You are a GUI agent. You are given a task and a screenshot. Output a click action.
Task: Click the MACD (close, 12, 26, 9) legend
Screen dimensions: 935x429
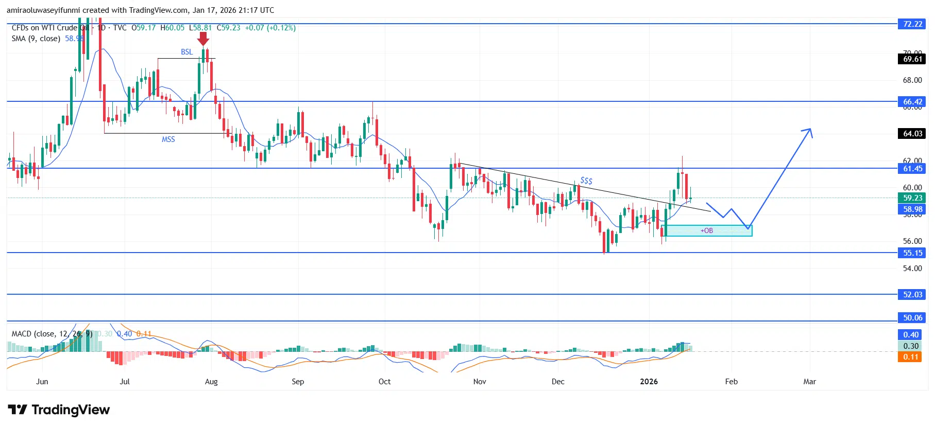point(52,334)
